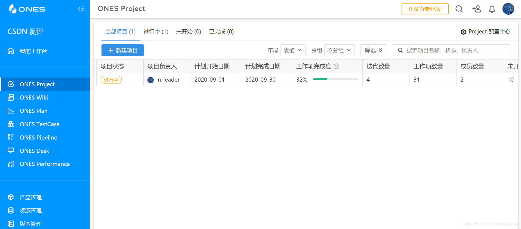Click the search field magnifier icon

[400, 50]
